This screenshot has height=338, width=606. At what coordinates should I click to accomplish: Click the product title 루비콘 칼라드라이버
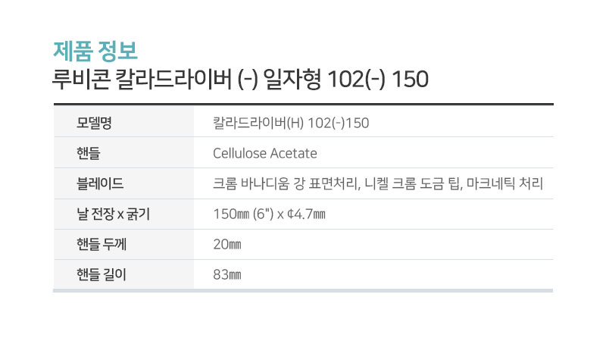(142, 80)
